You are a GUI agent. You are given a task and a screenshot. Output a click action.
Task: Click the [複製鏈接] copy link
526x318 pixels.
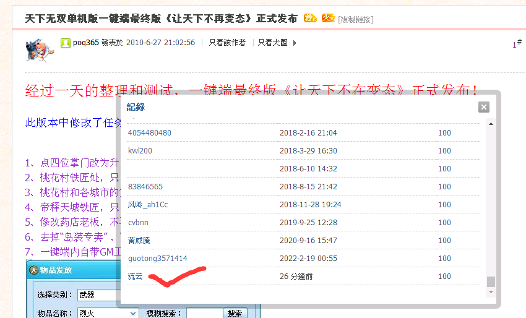pyautogui.click(x=355, y=19)
